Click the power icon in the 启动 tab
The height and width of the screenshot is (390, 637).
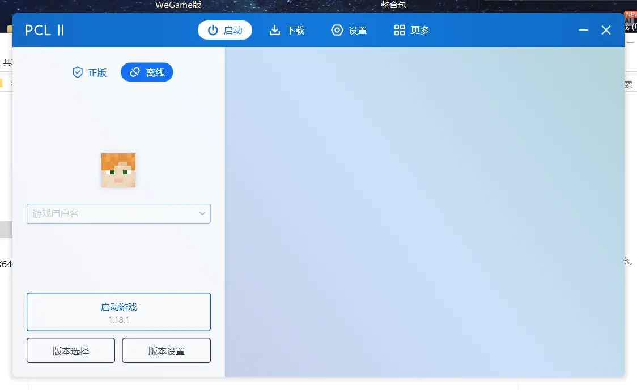[x=213, y=30]
